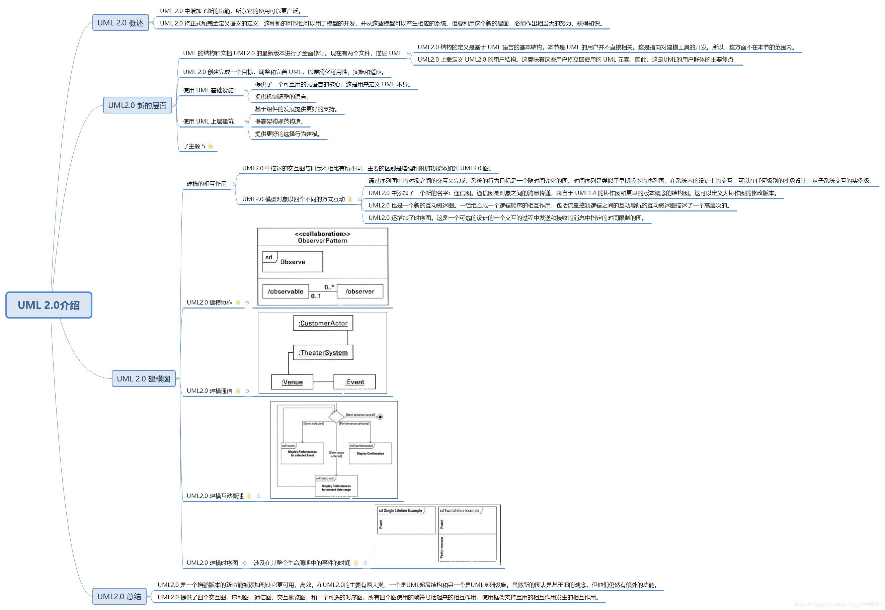Open note icon after 涉及在其整个生命周期中的事件的时间
Screen dimensions: 885x610
click(x=355, y=563)
